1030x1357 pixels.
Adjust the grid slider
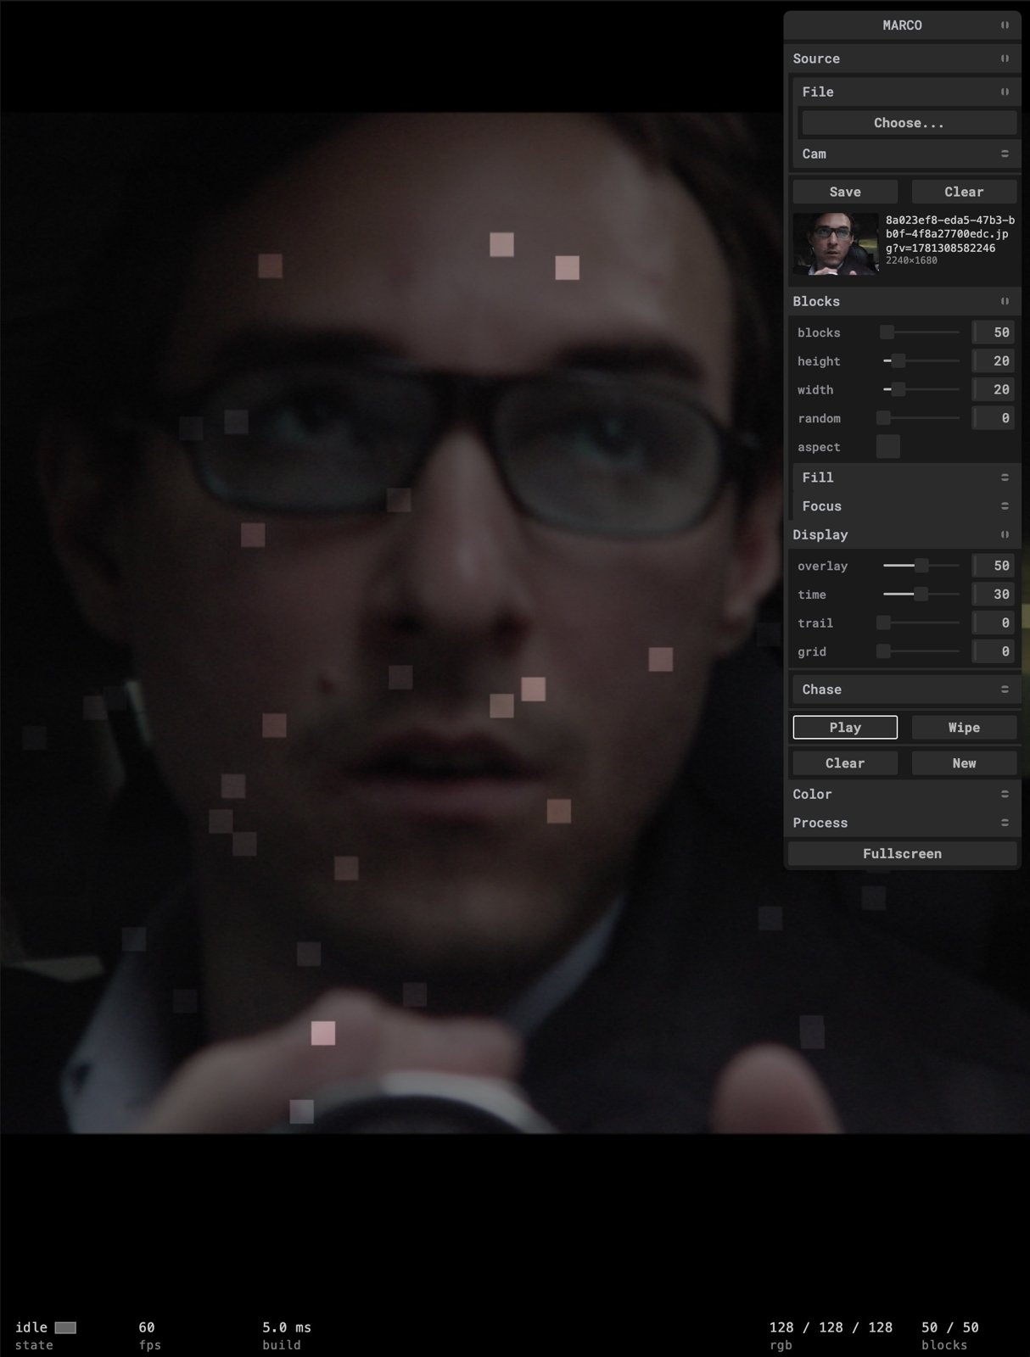coord(921,651)
